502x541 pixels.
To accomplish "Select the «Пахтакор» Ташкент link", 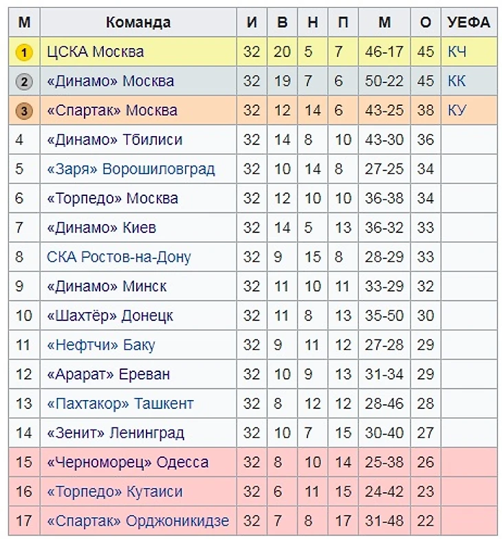I will tap(120, 404).
